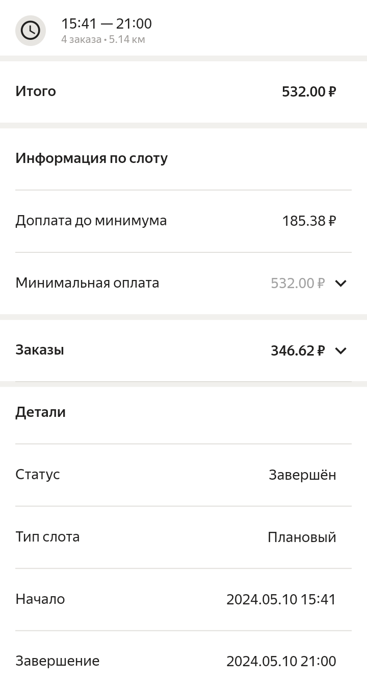
Task: Select the Статус row label
Action: pyautogui.click(x=38, y=475)
